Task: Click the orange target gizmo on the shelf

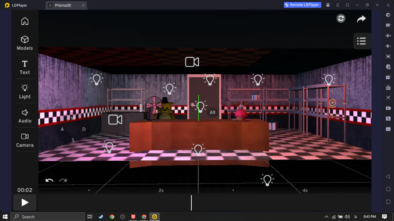Action: click(x=332, y=103)
